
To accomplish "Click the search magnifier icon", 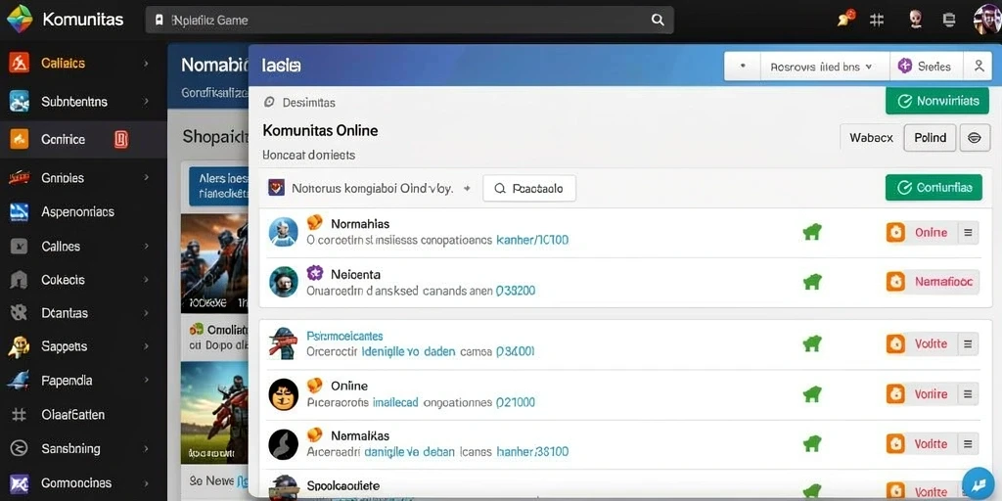I will coord(658,20).
